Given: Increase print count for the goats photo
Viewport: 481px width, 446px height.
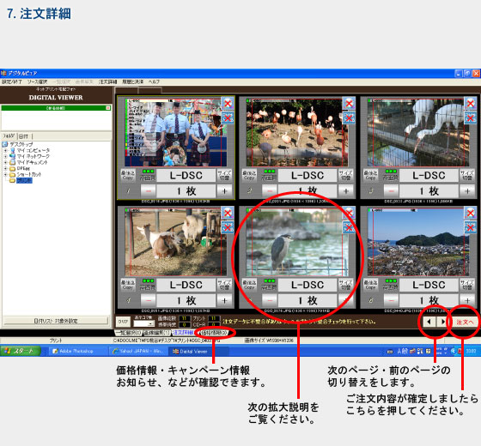Looking at the screenshot, I should [224, 300].
